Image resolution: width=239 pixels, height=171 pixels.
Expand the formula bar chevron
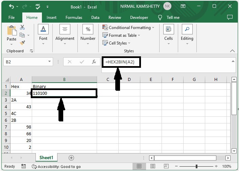233,61
